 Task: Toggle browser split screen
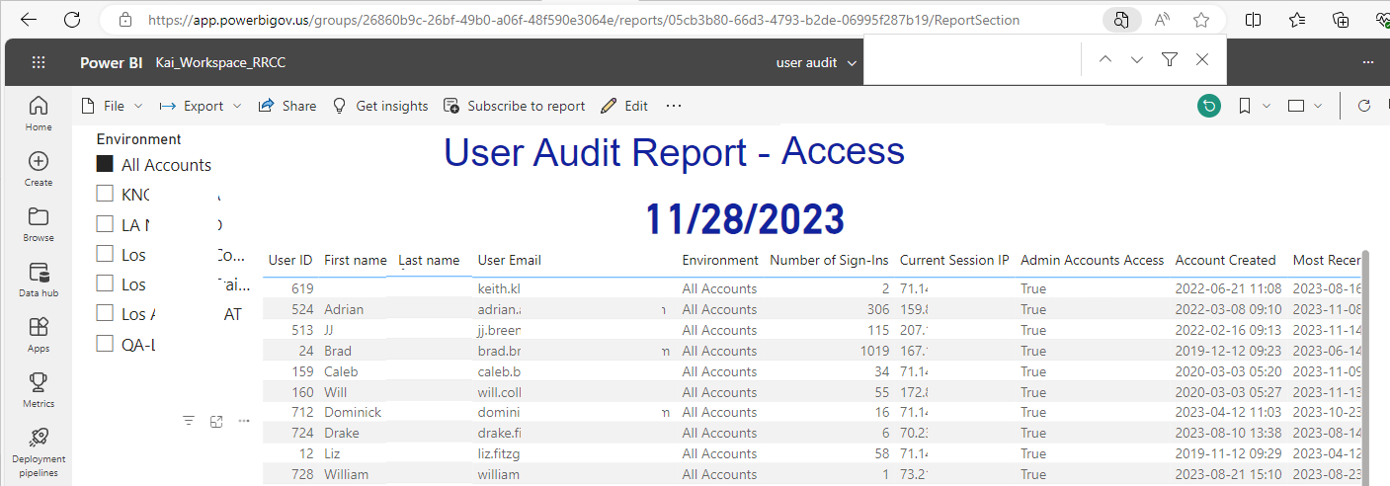click(x=1253, y=19)
